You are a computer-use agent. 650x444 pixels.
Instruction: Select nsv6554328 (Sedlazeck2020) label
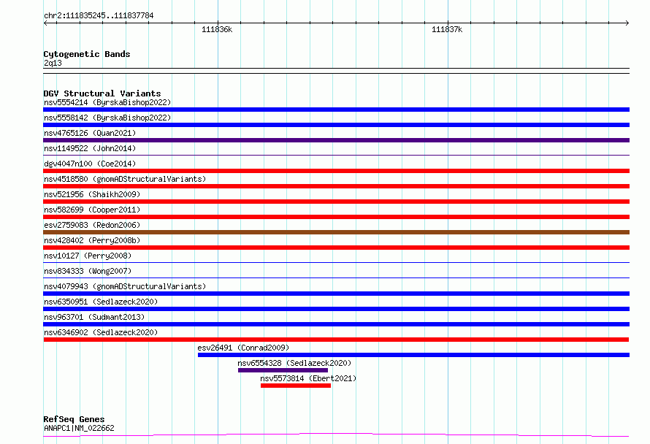point(294,363)
